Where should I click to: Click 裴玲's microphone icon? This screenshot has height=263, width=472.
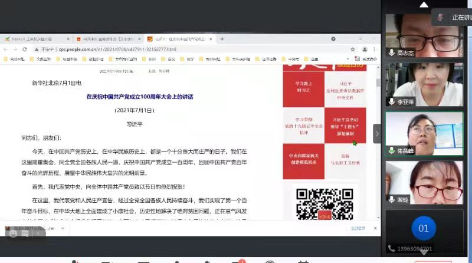(391, 199)
